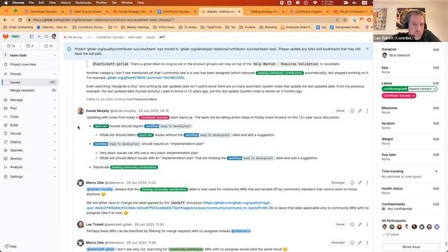
Task: Expand the Manage sidebar section
Action: [29, 99]
